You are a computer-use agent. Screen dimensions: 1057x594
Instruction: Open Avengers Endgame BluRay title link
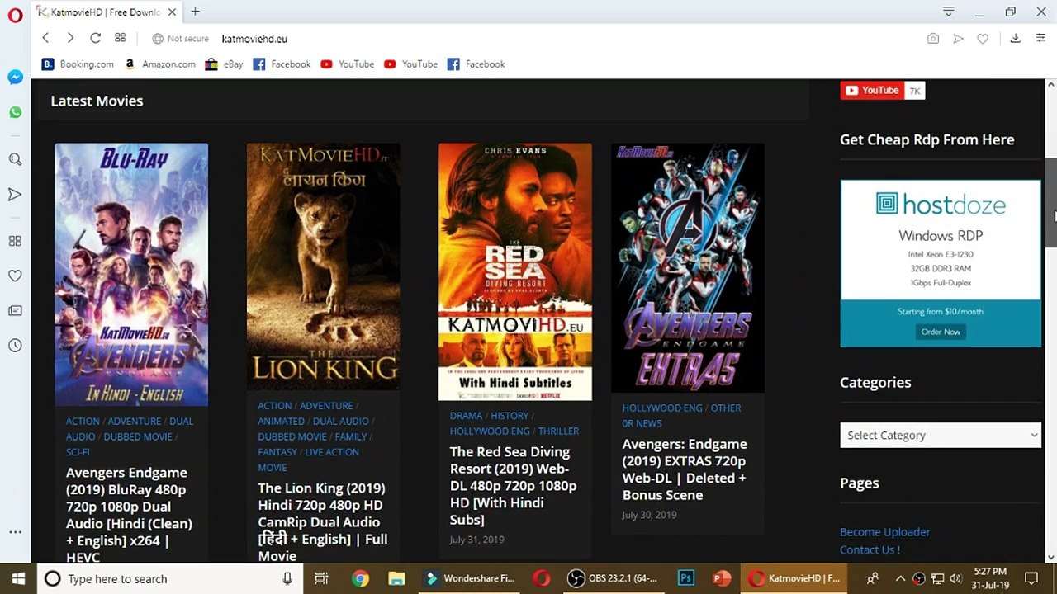[129, 515]
